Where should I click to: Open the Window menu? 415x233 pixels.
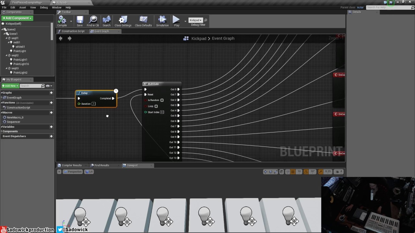tap(56, 7)
